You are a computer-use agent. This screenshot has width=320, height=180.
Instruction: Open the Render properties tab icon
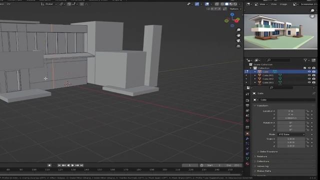pyautogui.click(x=247, y=100)
